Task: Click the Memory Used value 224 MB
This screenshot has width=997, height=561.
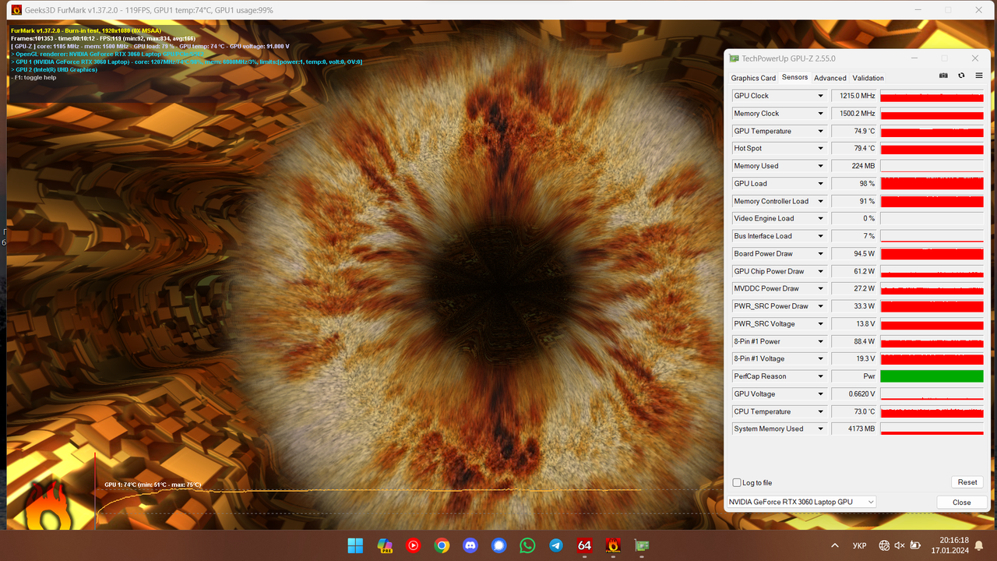Action: pyautogui.click(x=854, y=166)
